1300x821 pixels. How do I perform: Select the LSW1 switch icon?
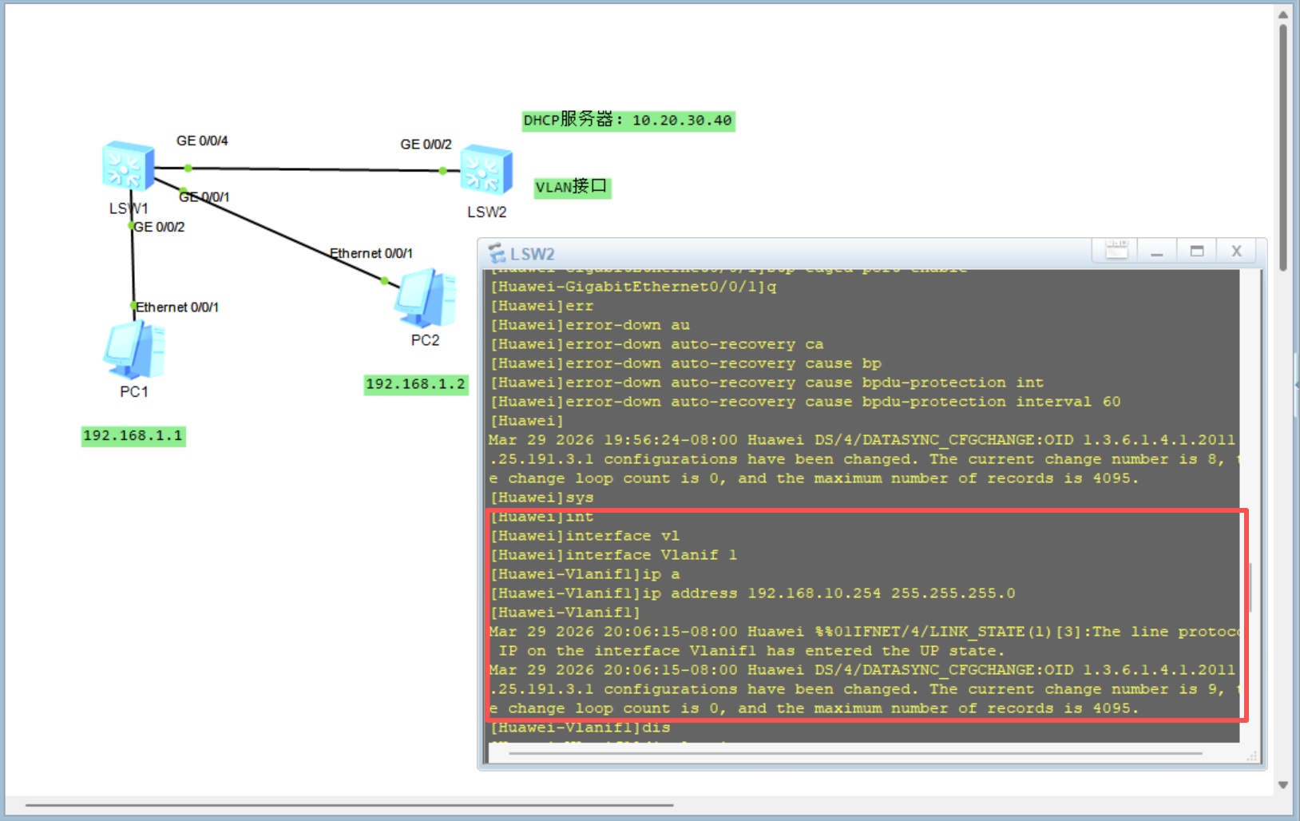(129, 166)
